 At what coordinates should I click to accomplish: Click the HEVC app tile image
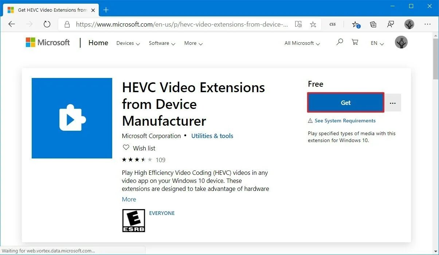72,118
